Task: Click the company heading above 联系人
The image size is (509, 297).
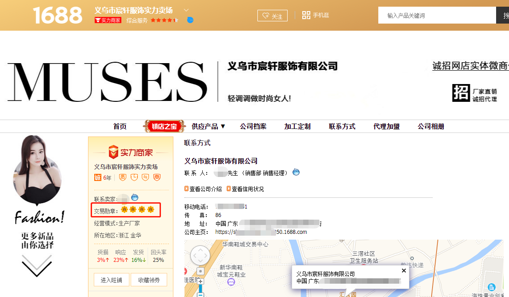Action: [221, 161]
